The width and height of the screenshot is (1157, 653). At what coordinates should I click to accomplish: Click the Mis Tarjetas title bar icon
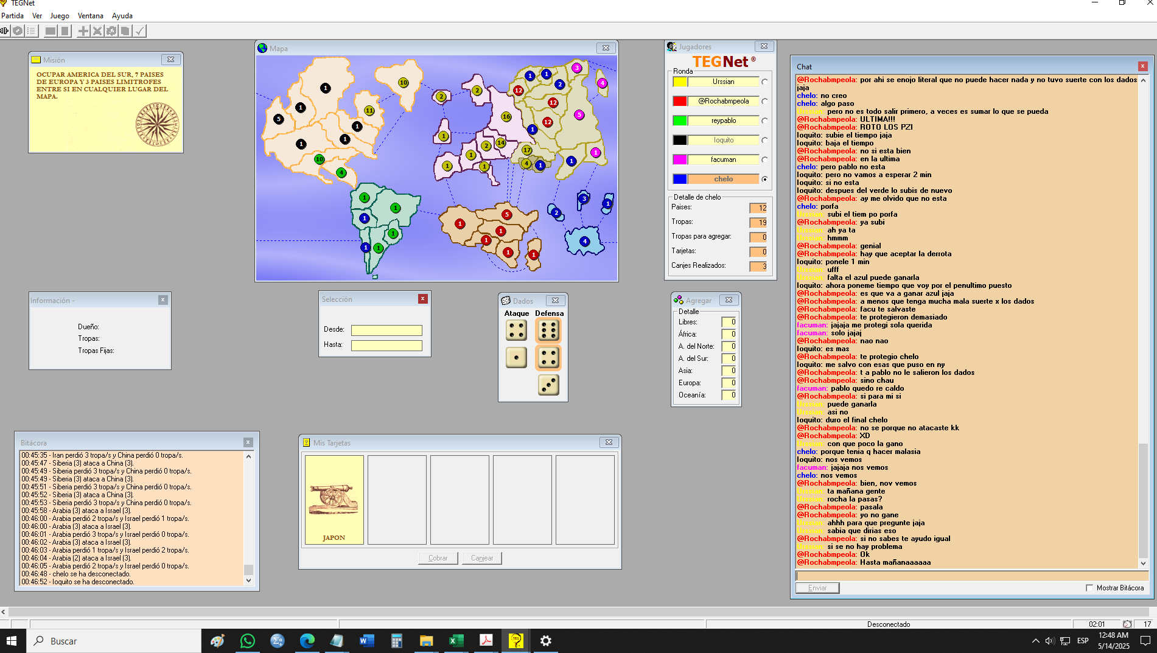click(307, 442)
